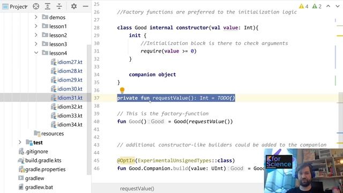Click the requestValue() breadcrumb
Viewport: 343px width, 193px height.
(x=137, y=188)
